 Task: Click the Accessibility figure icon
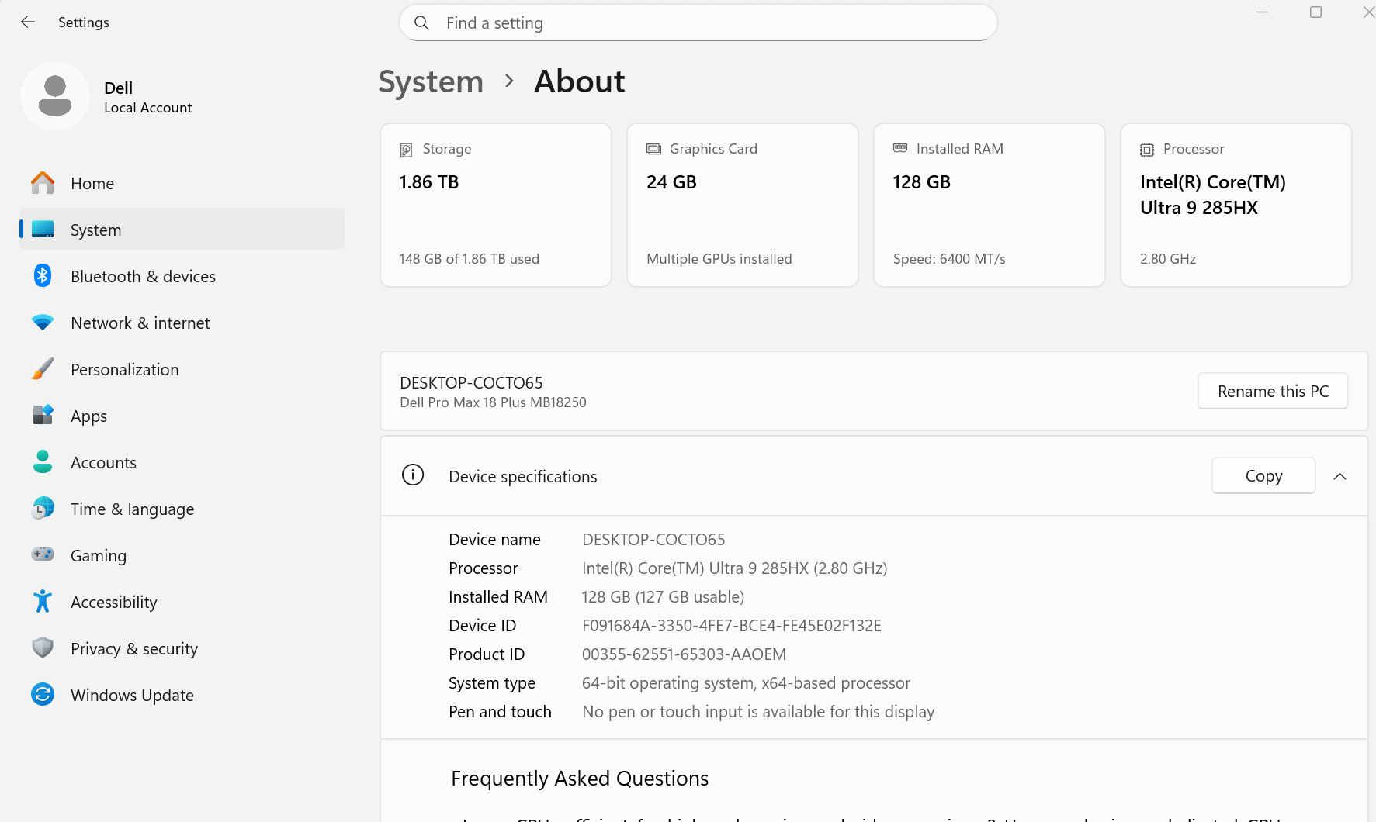click(43, 602)
